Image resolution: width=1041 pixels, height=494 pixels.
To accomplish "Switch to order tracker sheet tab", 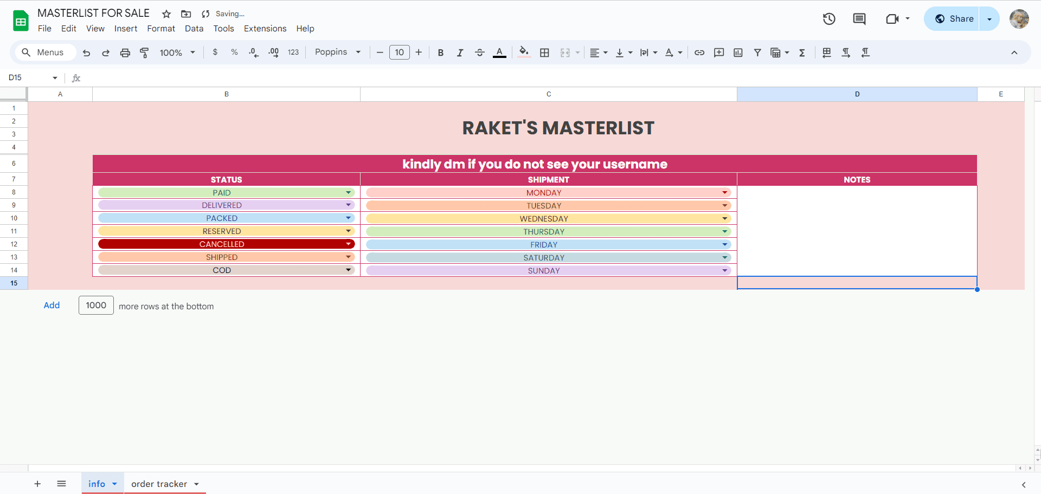I will click(159, 484).
